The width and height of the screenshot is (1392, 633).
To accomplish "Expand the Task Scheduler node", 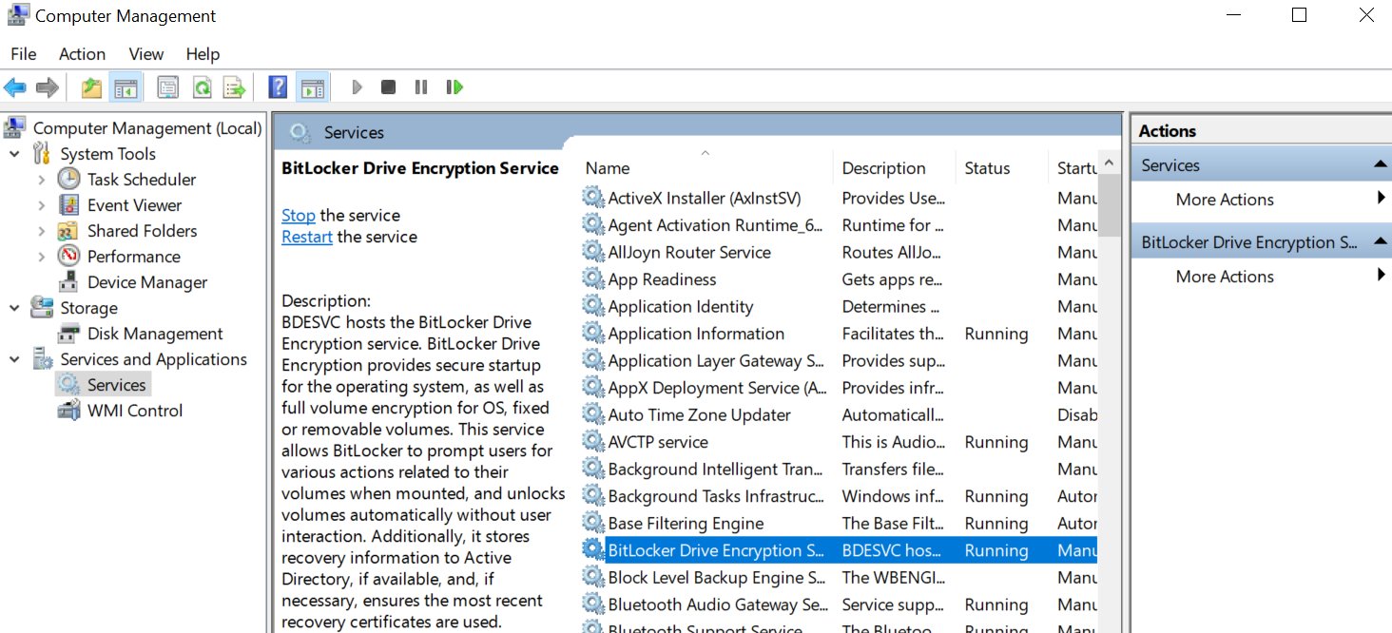I will point(41,180).
